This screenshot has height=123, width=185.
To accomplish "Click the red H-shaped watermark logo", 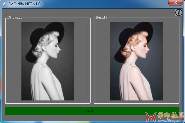I will point(151,117).
